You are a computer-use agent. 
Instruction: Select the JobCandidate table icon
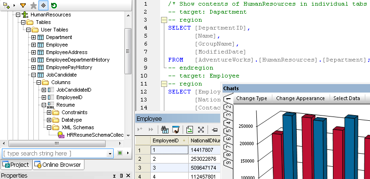(x=40, y=75)
